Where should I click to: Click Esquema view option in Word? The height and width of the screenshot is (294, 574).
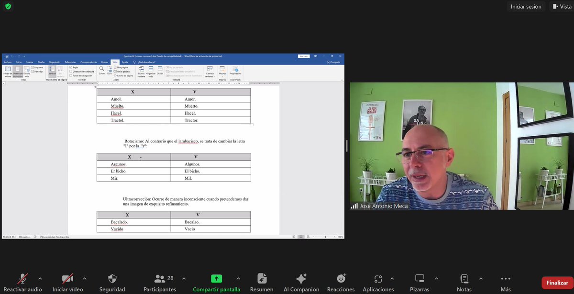click(x=37, y=67)
